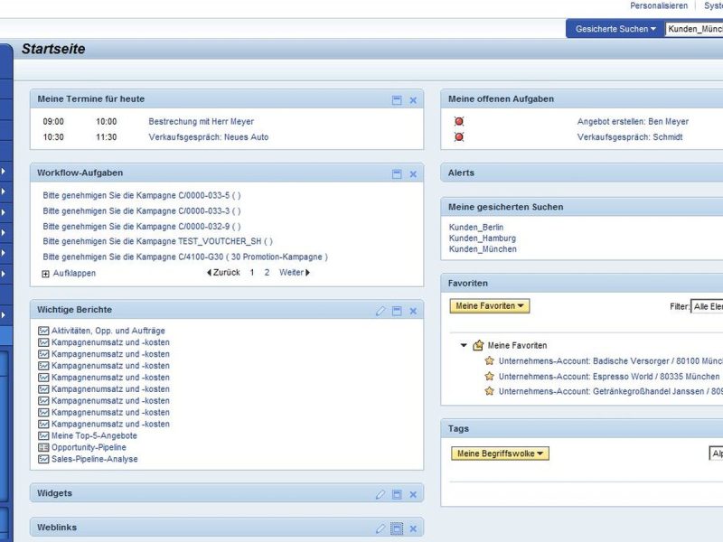Minimize the Workflow-Aufgaben panel
Viewport: 723px width, 542px height.
point(397,173)
